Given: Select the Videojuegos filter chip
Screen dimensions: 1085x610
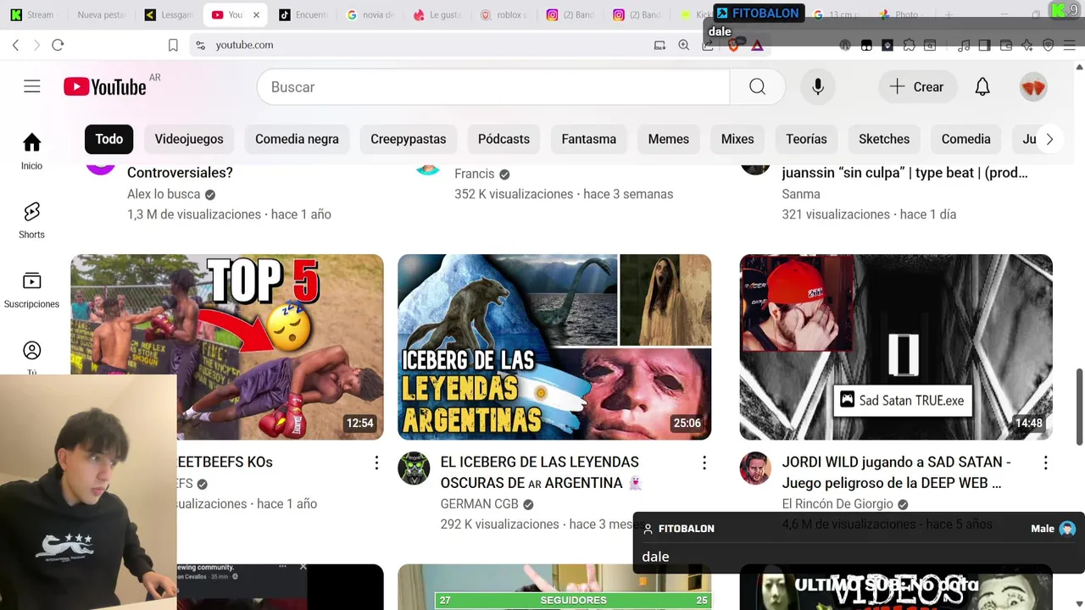Looking at the screenshot, I should pyautogui.click(x=189, y=139).
